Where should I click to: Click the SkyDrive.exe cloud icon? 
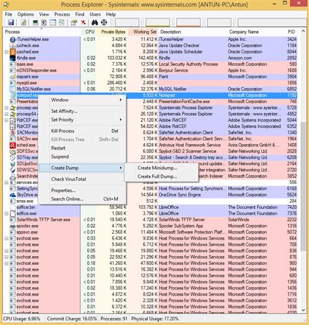click(13, 195)
